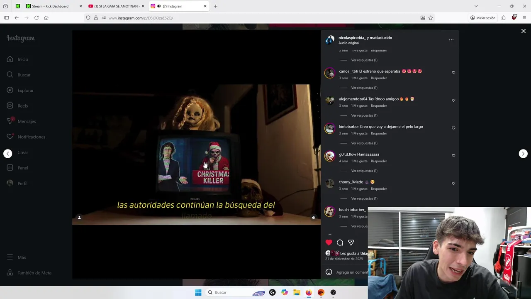Expand replies under g0r.d.flow's comment
This screenshot has width=531, height=299.
click(x=364, y=171)
